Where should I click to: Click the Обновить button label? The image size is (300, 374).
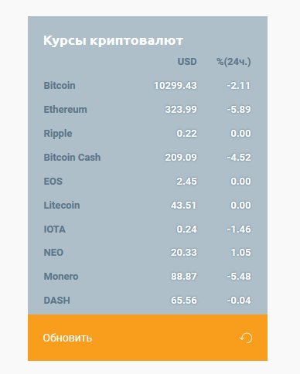click(67, 338)
